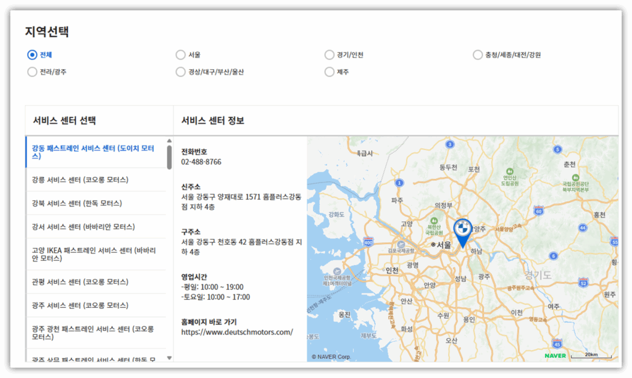Click the route 45 expressway shield near 오산
Viewport: 632px width, 378px height.
point(558,343)
